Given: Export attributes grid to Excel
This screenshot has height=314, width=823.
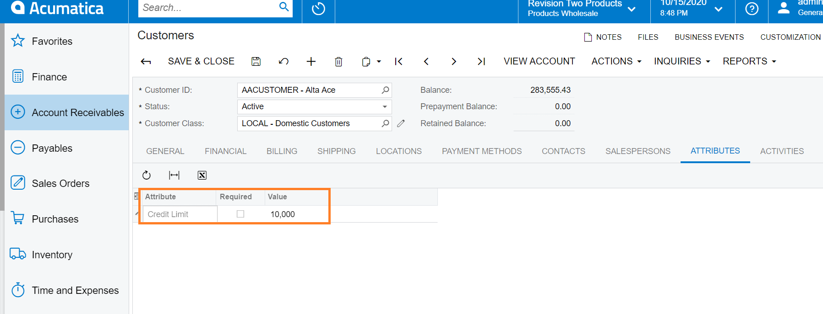Looking at the screenshot, I should [x=202, y=175].
